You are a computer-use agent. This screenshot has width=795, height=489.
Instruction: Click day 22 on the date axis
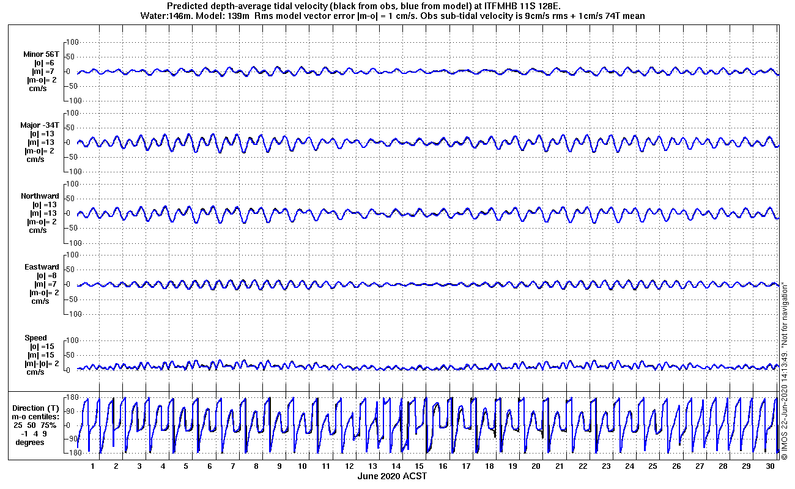click(x=583, y=466)
